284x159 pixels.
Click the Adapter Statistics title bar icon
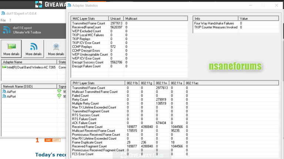69,6
